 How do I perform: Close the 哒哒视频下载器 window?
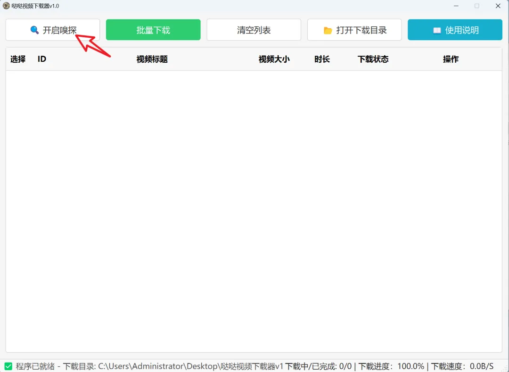498,6
